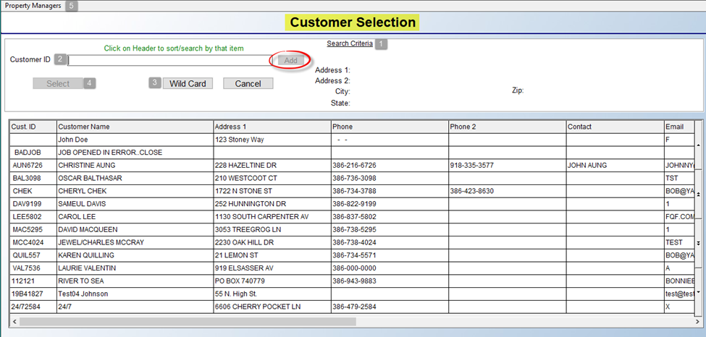
Task: Sort by the Cust. ID column header
Action: [x=33, y=127]
